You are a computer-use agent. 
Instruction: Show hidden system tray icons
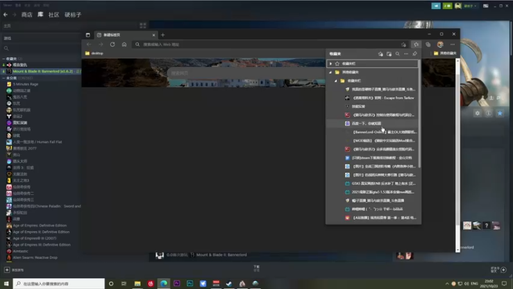point(447,283)
